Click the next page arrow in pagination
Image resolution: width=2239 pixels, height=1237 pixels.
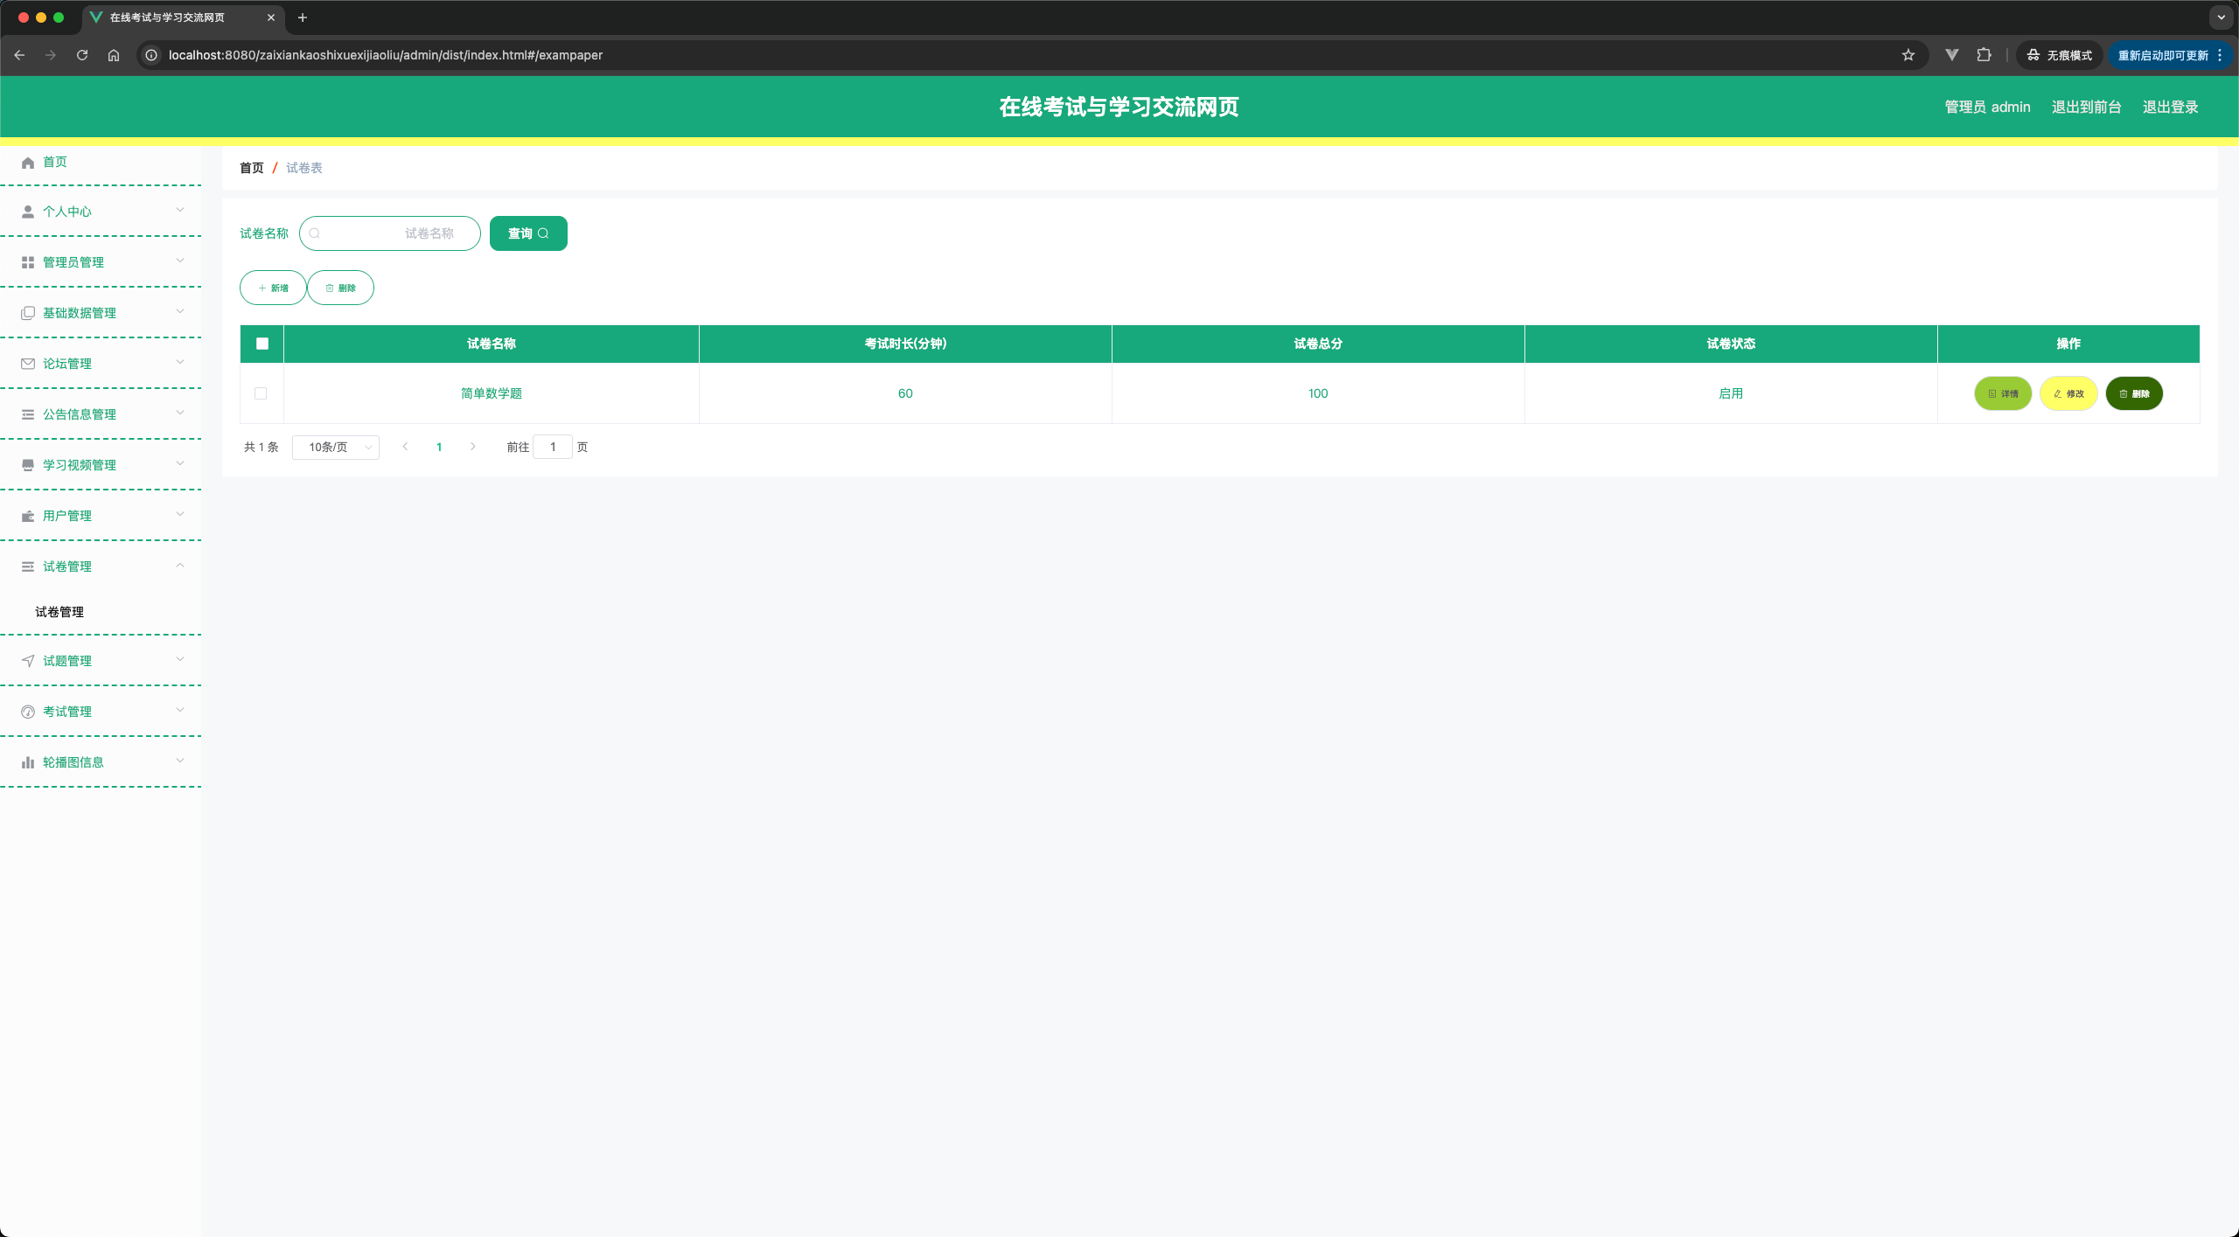[x=472, y=447]
